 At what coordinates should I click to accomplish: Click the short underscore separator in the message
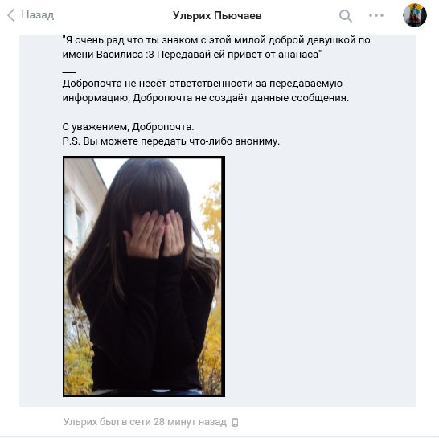[69, 72]
